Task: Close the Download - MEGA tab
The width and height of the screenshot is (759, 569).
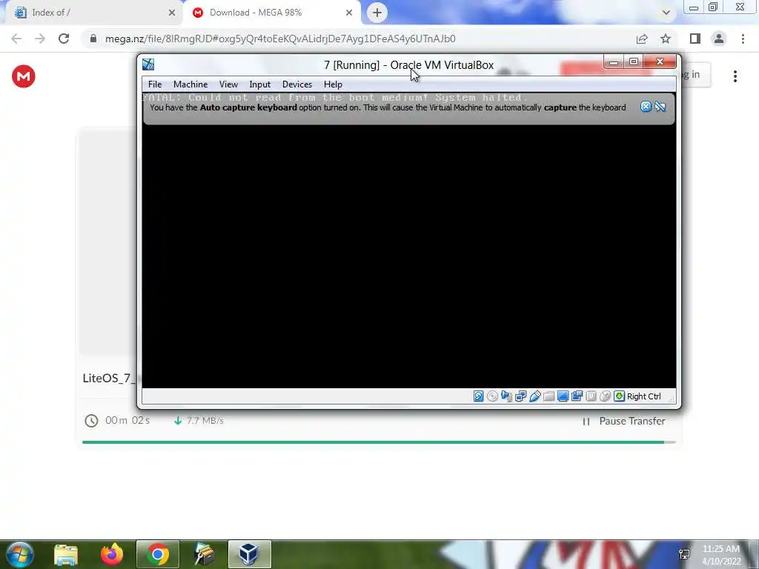Action: click(349, 13)
